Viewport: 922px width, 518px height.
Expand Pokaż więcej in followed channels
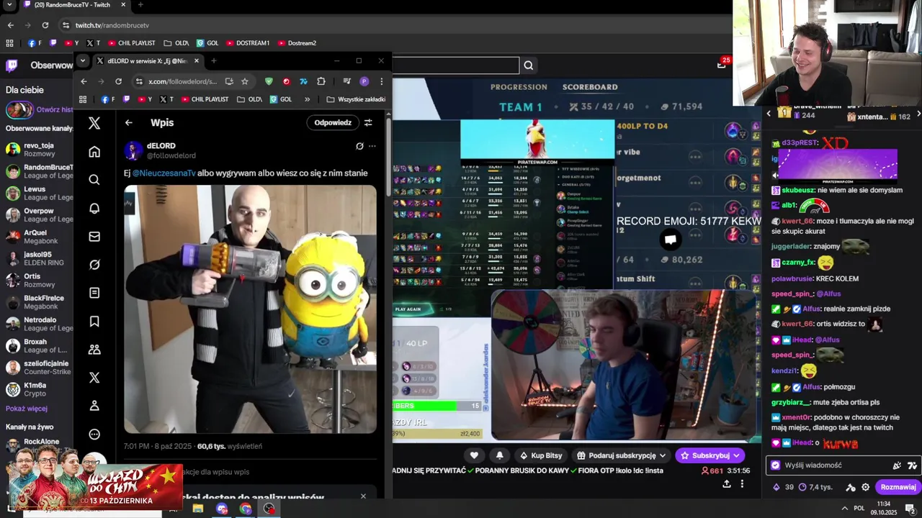click(27, 409)
